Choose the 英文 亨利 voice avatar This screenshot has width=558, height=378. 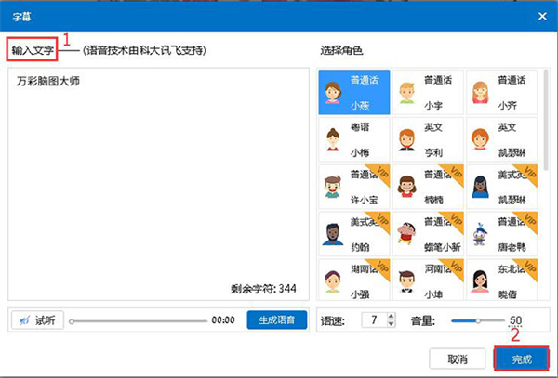click(428, 139)
